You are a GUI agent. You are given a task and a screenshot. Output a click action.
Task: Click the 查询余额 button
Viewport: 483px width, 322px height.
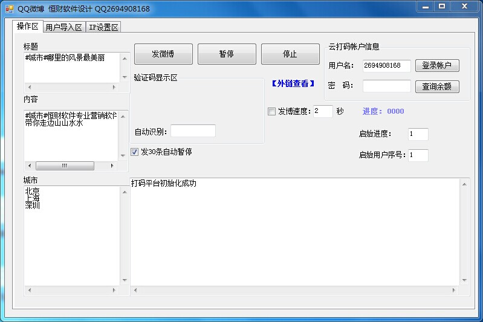437,87
